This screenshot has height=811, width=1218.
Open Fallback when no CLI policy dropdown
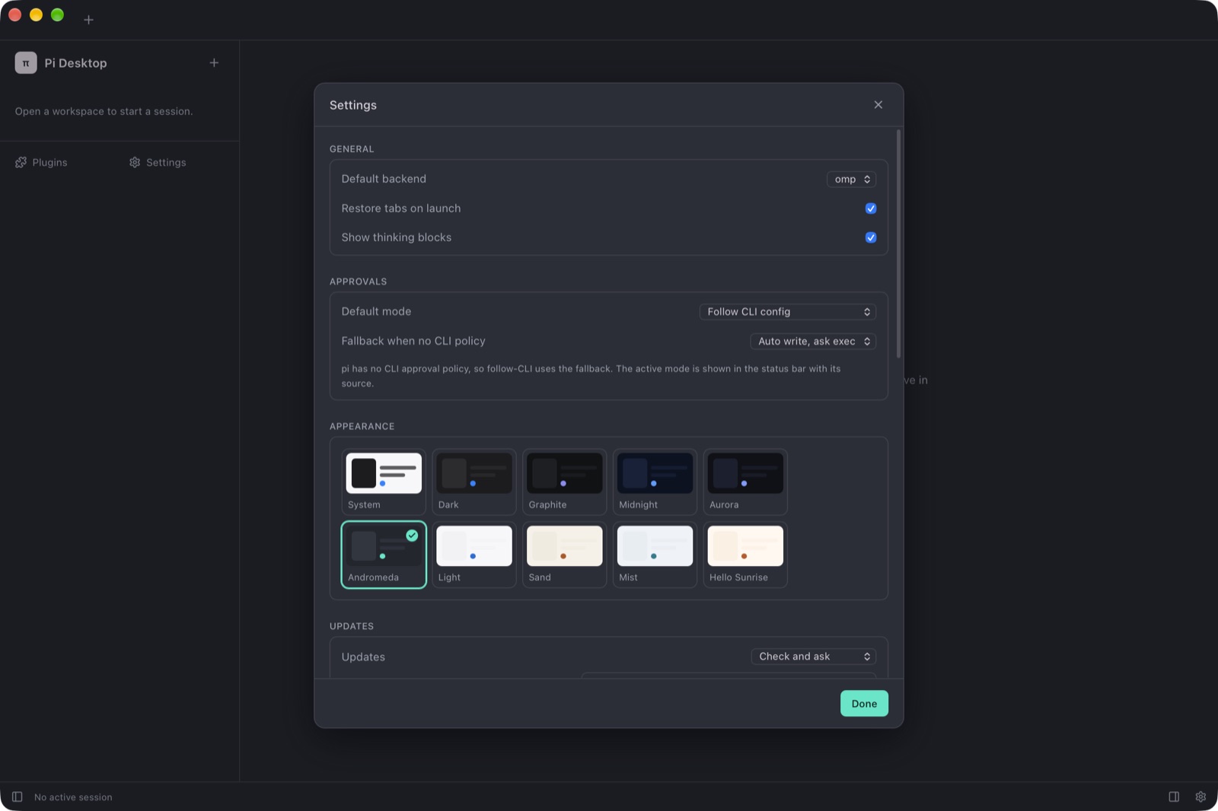pos(813,342)
